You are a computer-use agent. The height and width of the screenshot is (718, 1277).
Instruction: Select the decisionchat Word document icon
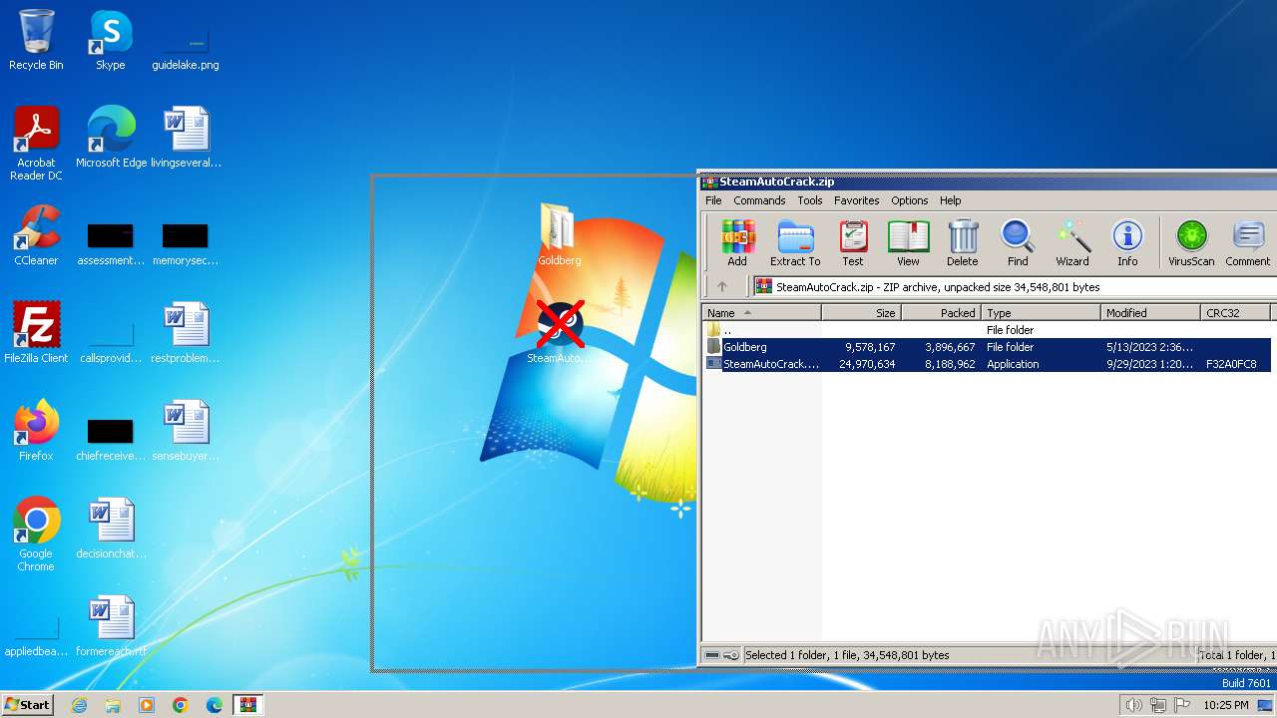pos(111,529)
